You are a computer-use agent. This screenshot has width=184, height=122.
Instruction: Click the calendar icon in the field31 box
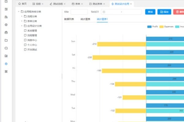tap(104, 12)
